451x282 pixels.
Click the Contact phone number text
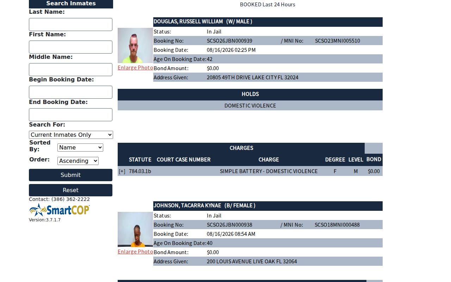tap(59, 199)
